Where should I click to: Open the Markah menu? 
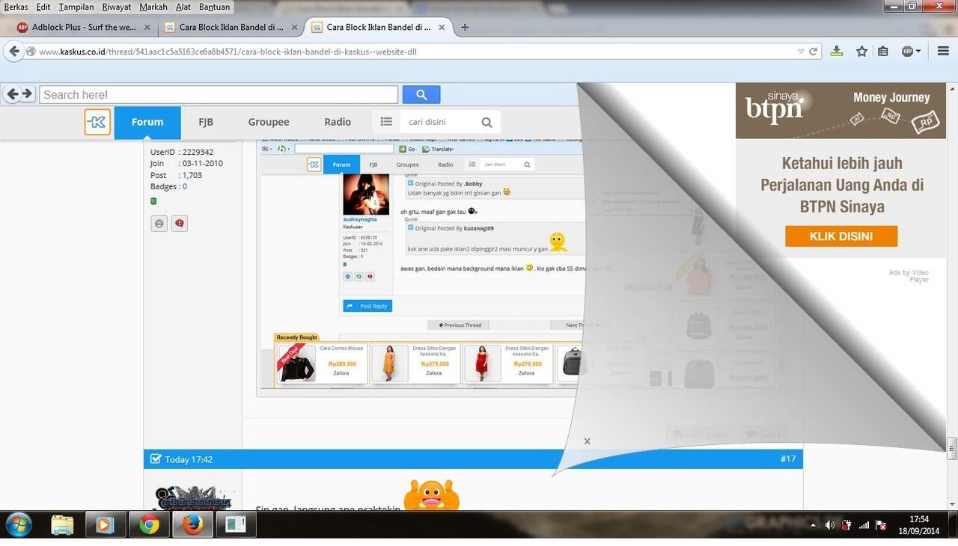[x=153, y=7]
